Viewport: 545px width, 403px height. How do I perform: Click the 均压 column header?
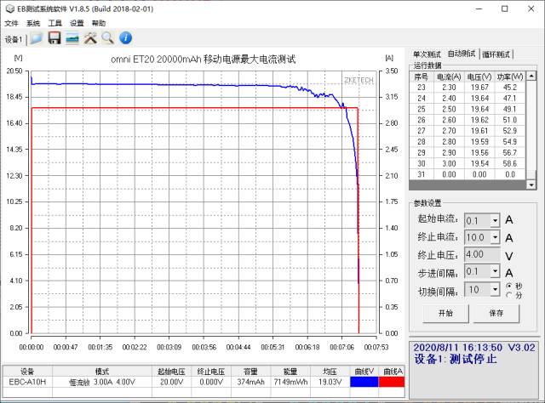[330, 371]
